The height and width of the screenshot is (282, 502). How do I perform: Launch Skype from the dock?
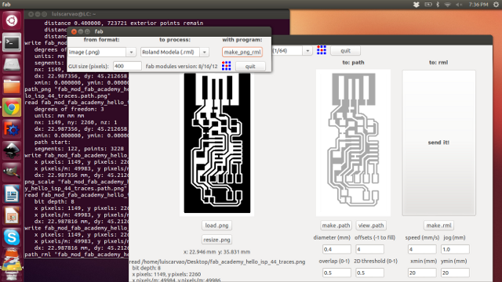12,238
